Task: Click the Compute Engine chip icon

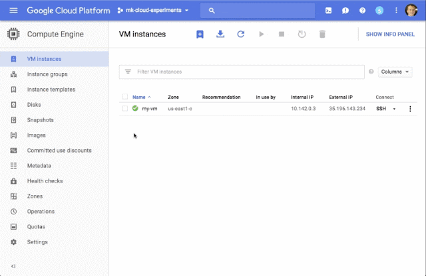Action: coord(13,34)
